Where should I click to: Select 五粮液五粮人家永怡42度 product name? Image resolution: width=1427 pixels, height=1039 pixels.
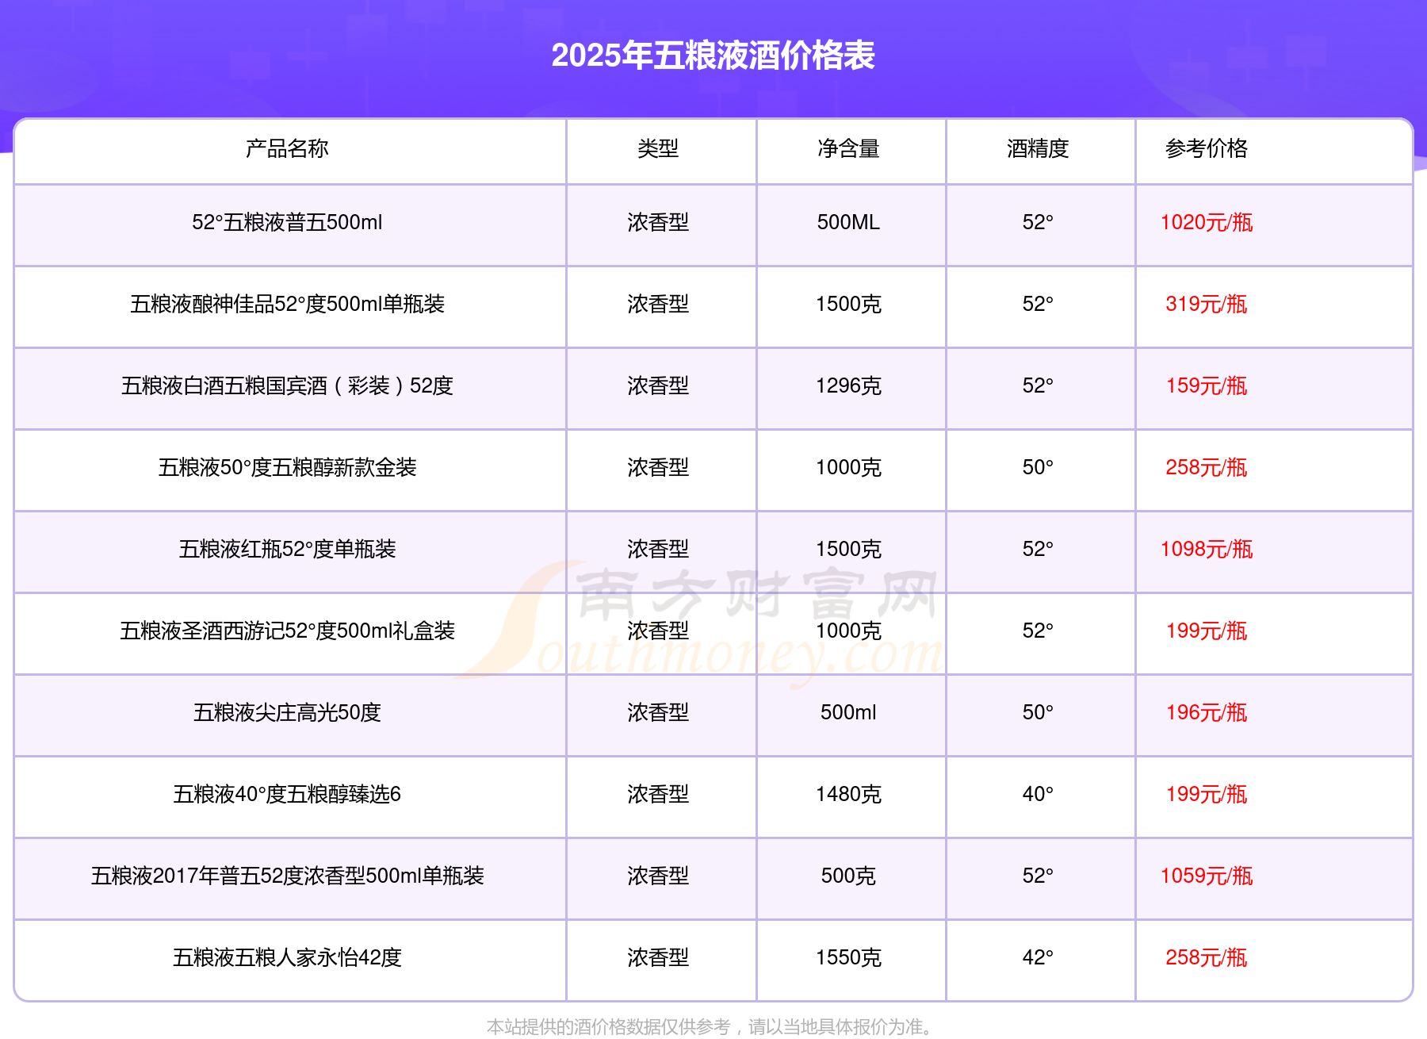pyautogui.click(x=287, y=957)
